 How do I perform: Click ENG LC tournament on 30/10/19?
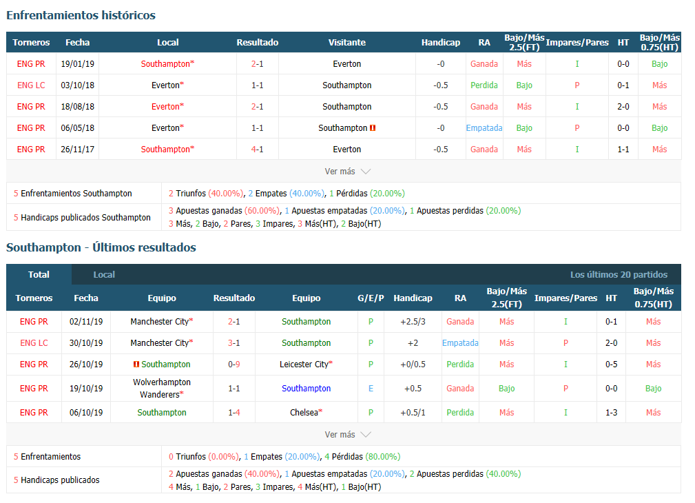click(34, 343)
